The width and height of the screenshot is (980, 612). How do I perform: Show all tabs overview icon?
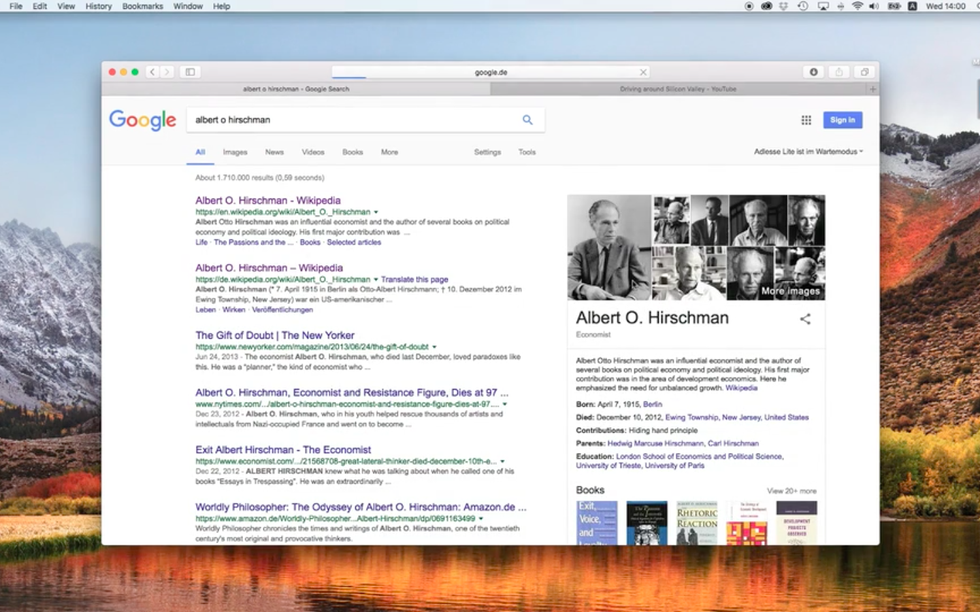tap(864, 72)
